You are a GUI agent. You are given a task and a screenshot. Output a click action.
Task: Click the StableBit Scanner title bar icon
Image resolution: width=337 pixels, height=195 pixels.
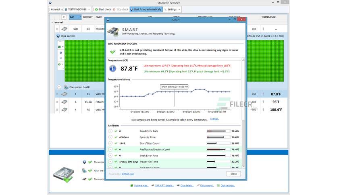coord(50,3)
